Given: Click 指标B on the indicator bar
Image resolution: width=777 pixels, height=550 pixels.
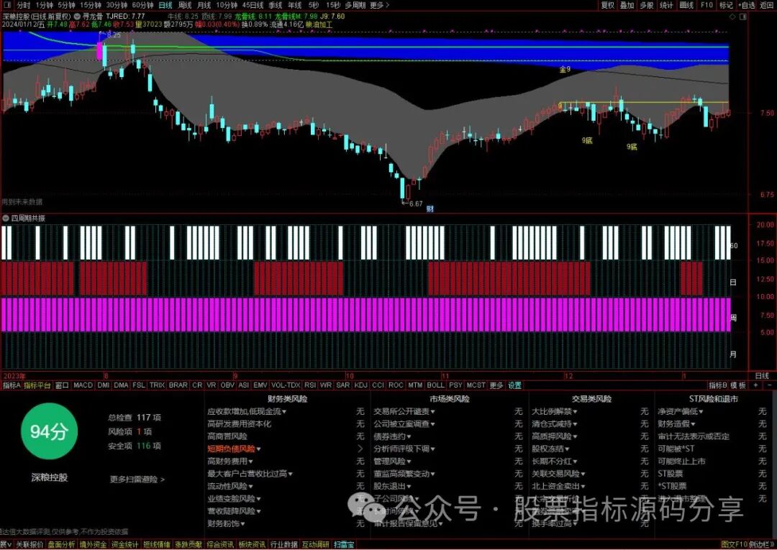Looking at the screenshot, I should 717,385.
